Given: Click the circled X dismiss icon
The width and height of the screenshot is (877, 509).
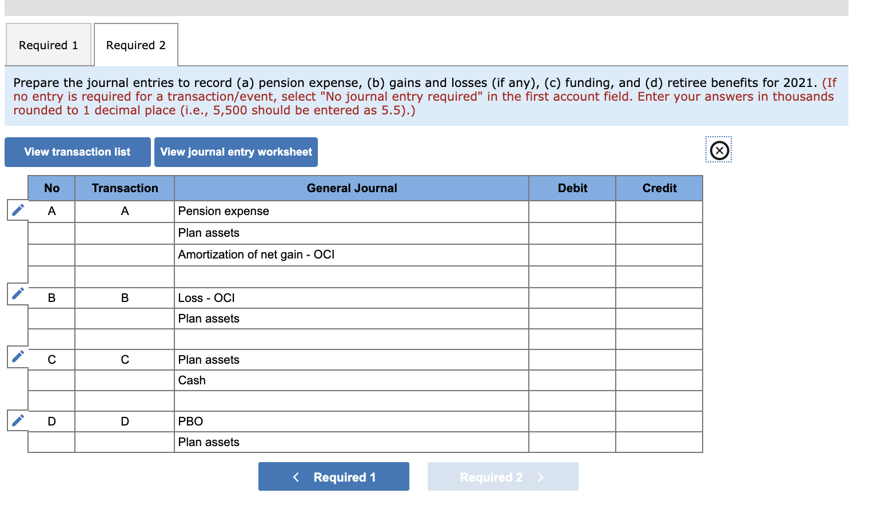Looking at the screenshot, I should pyautogui.click(x=719, y=150).
